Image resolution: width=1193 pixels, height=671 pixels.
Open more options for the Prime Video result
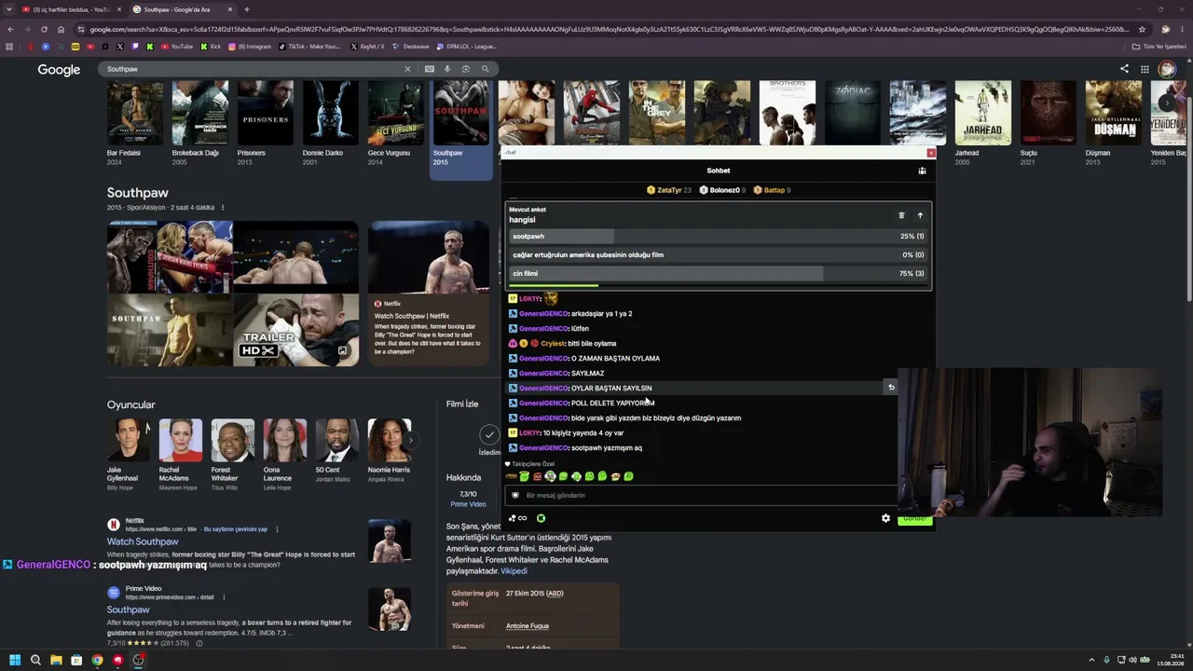tap(224, 597)
